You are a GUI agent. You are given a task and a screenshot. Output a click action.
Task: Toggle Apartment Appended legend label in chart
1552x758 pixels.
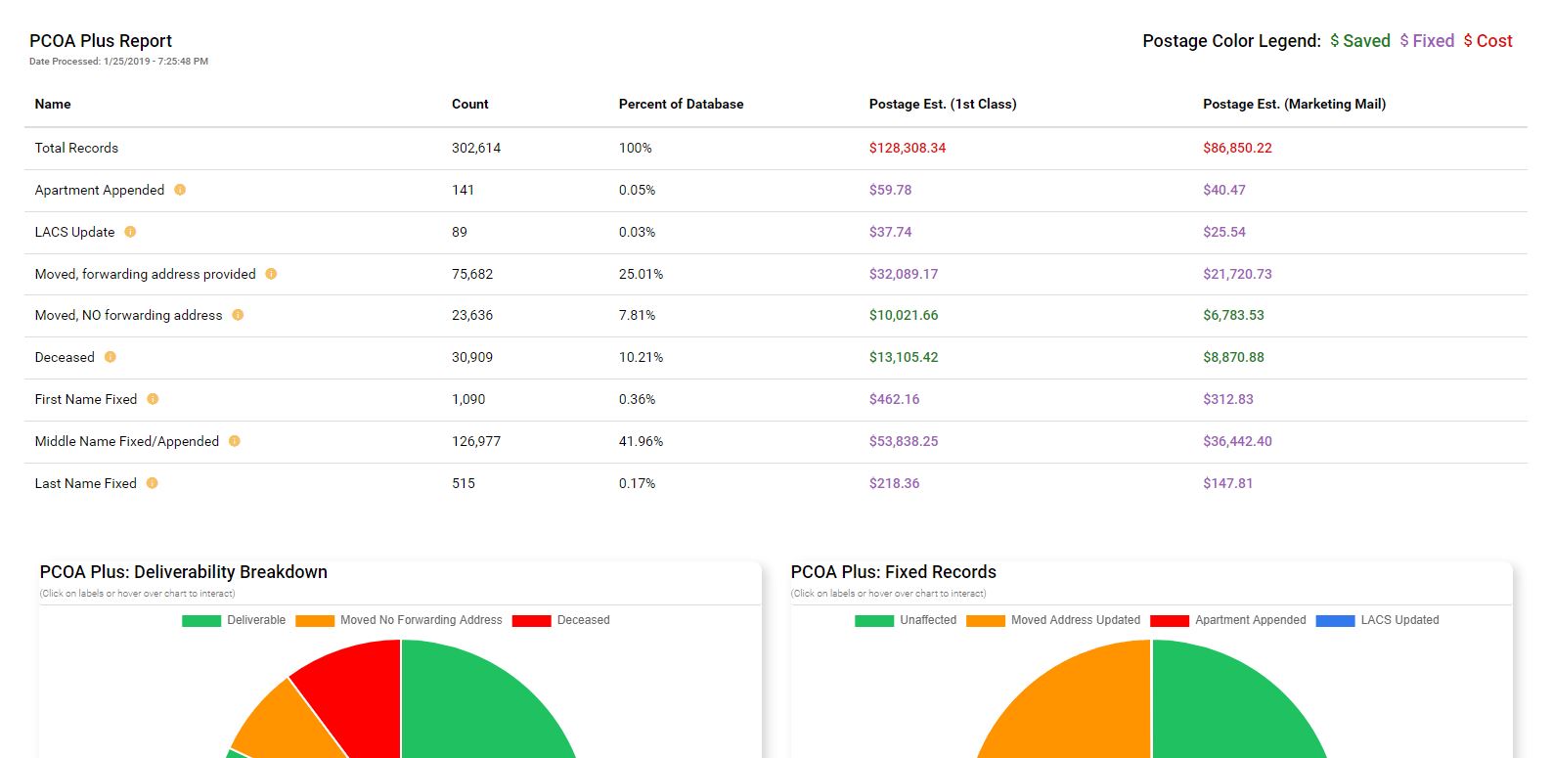coord(1250,620)
